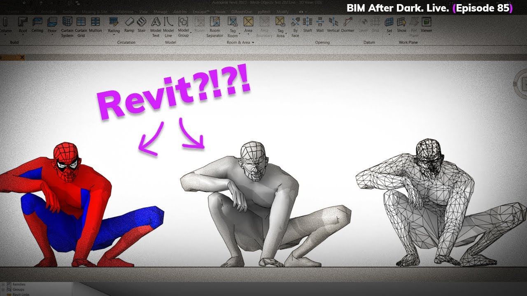The width and height of the screenshot is (527, 296).
Task: Select the Mullion tool
Action: point(96,25)
